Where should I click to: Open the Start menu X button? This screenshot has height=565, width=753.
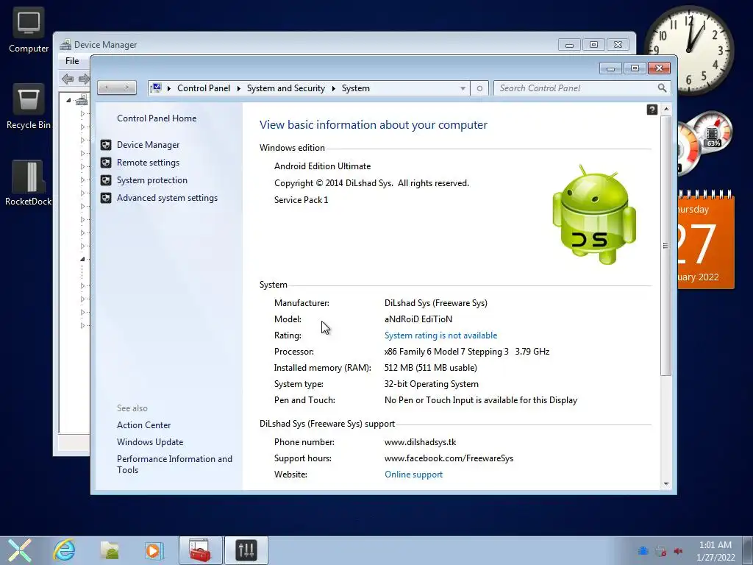pos(19,550)
